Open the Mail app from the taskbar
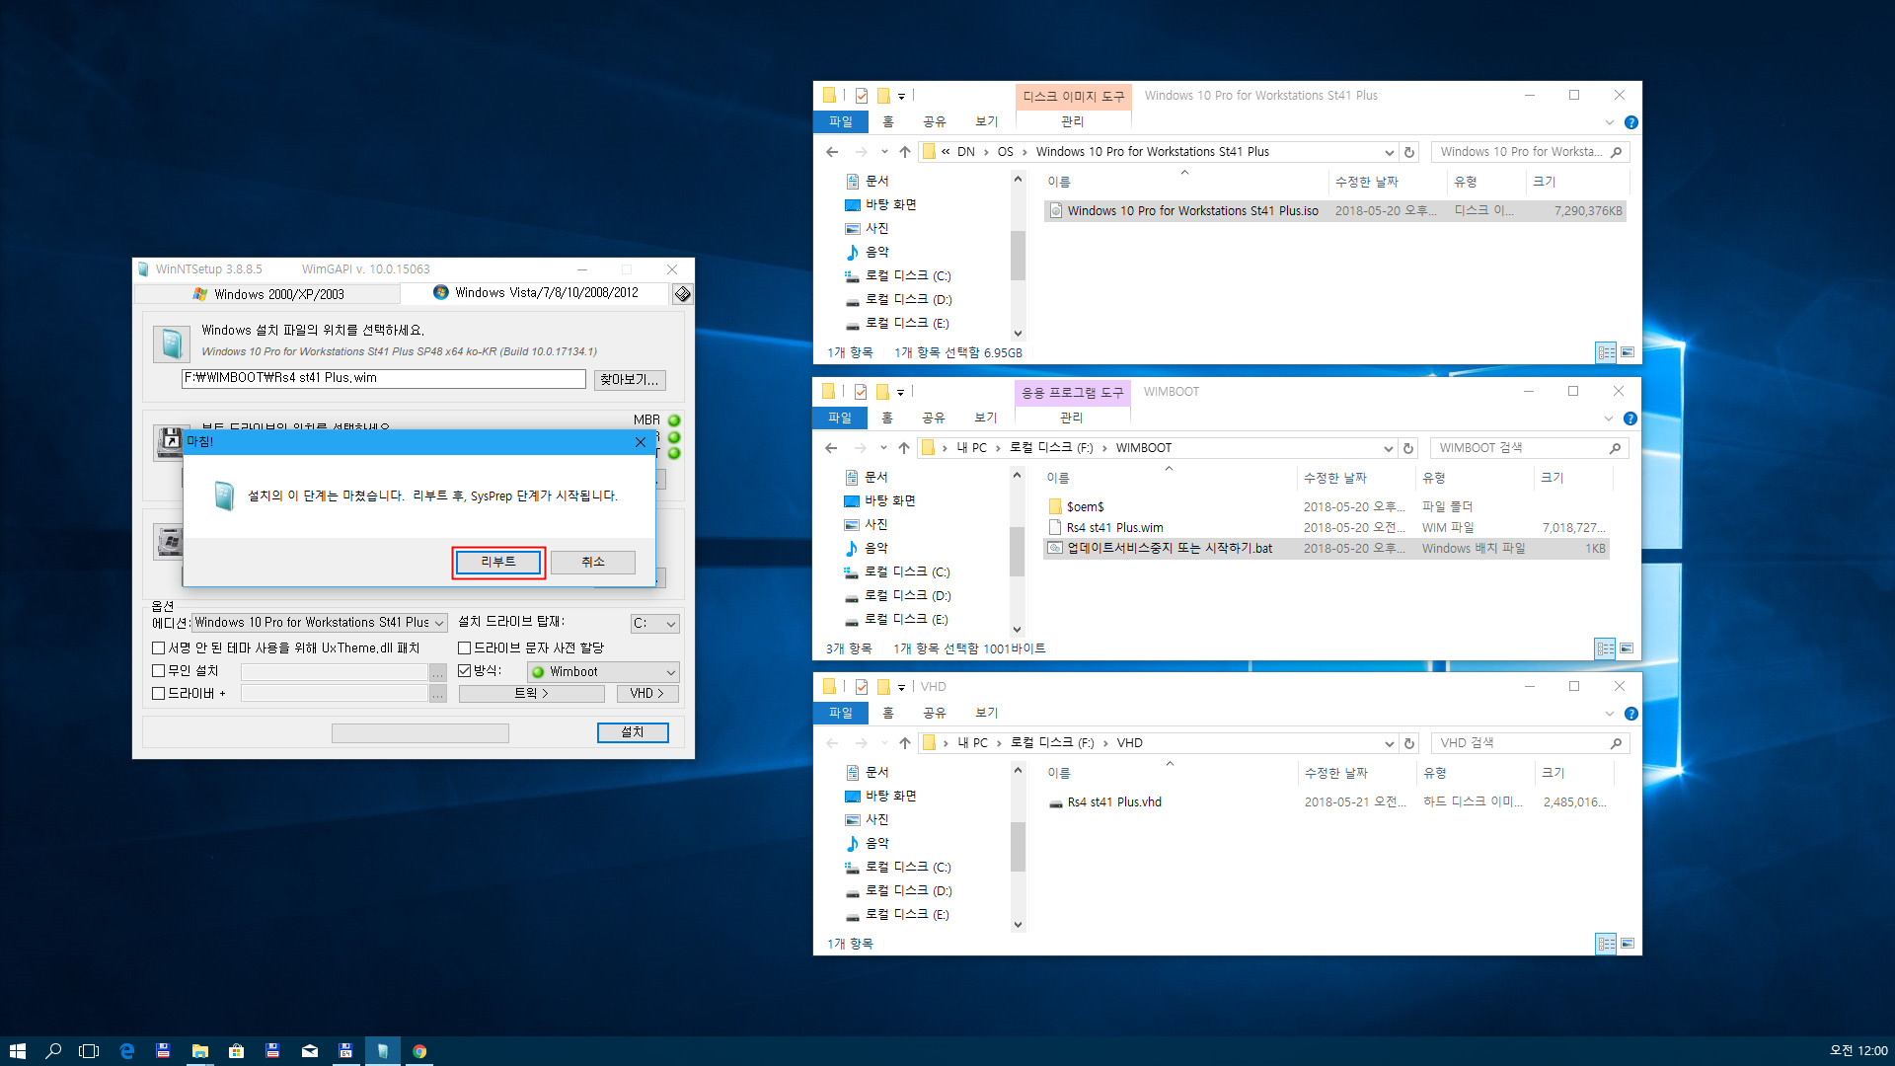The height and width of the screenshot is (1066, 1895). coord(309,1051)
